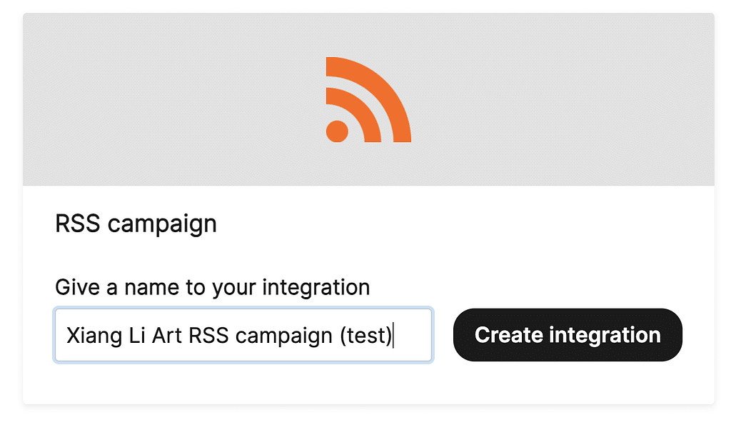Click gray banner left of RSS icon

point(174,99)
